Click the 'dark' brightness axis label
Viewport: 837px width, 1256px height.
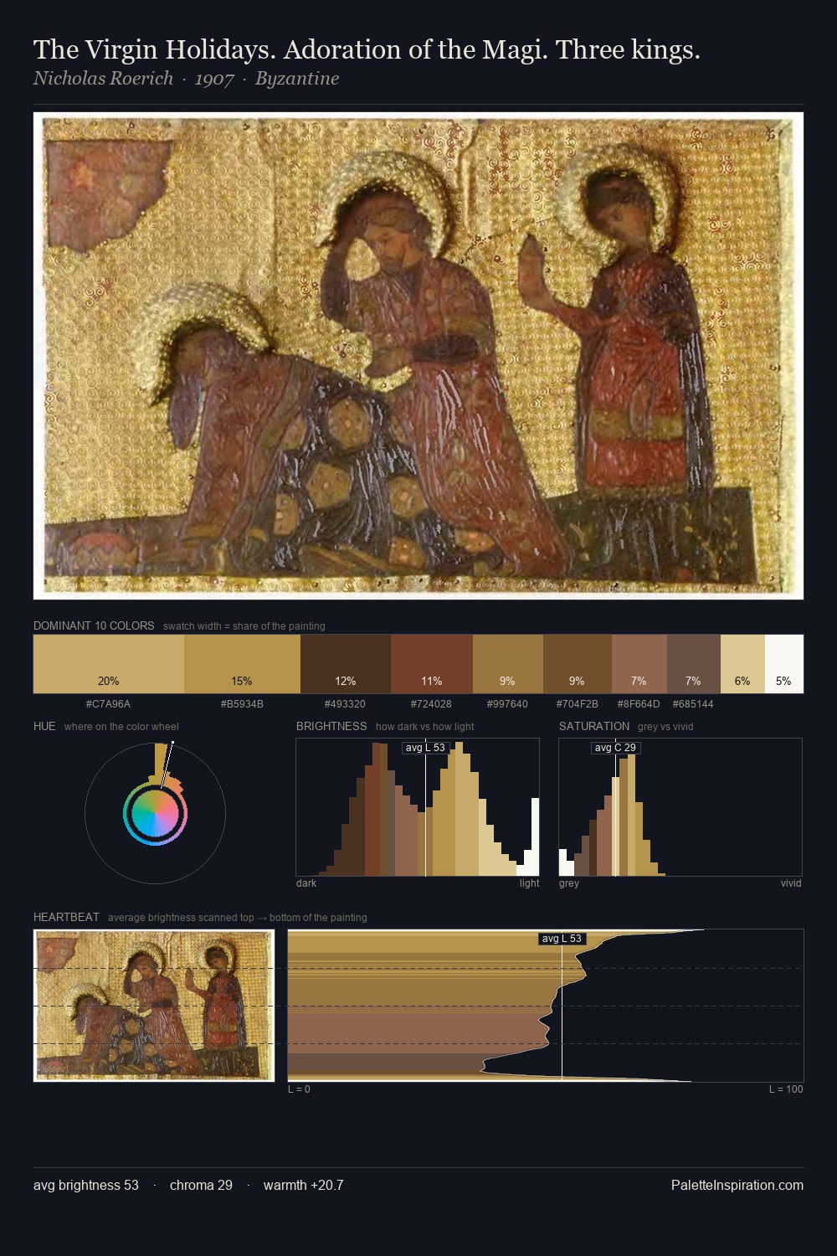(x=306, y=883)
